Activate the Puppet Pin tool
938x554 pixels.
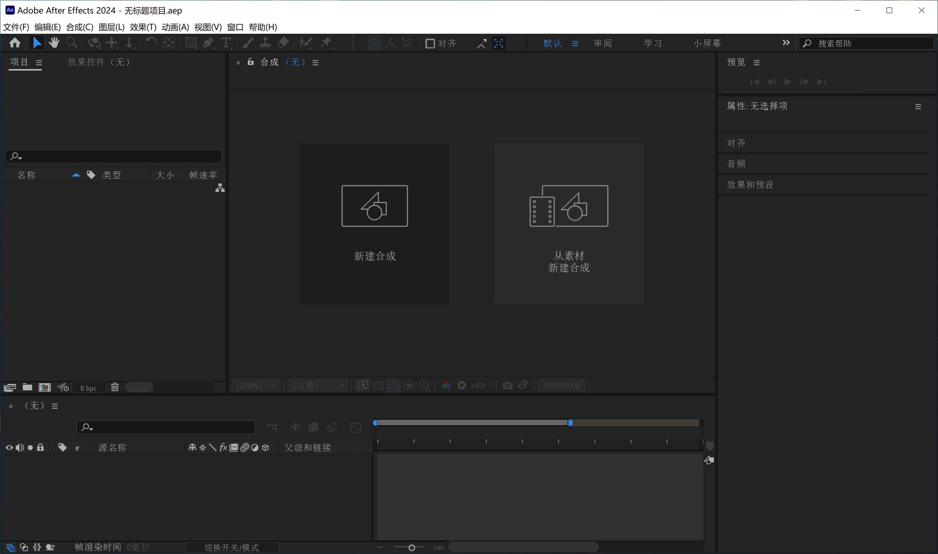pyautogui.click(x=326, y=43)
